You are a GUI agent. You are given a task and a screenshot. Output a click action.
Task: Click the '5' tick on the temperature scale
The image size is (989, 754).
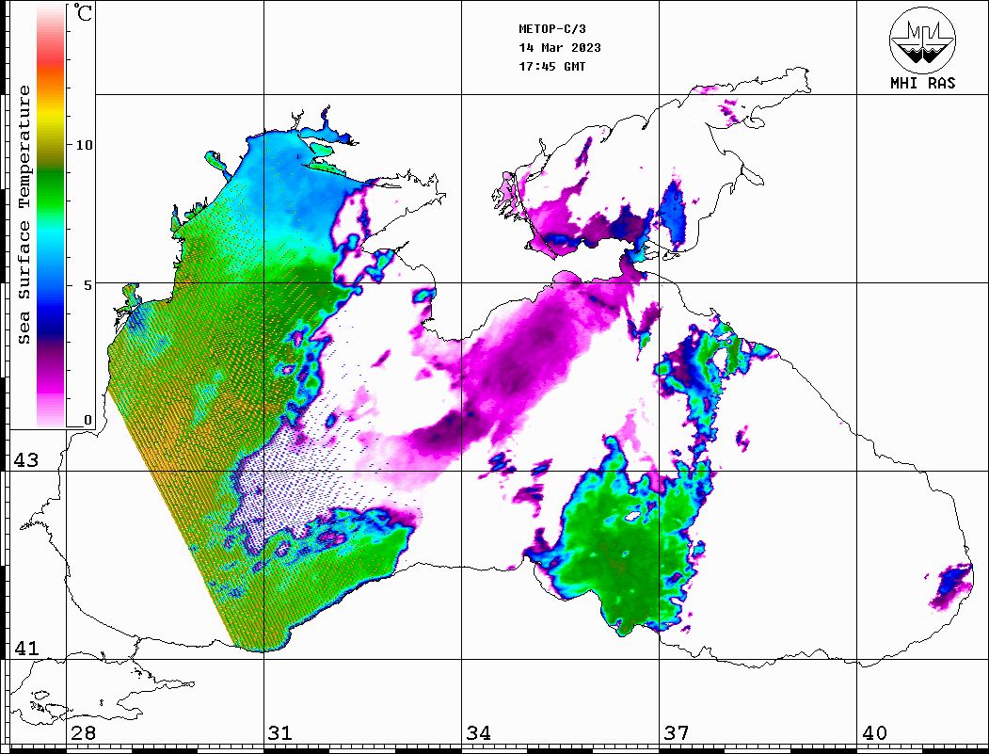click(x=88, y=285)
